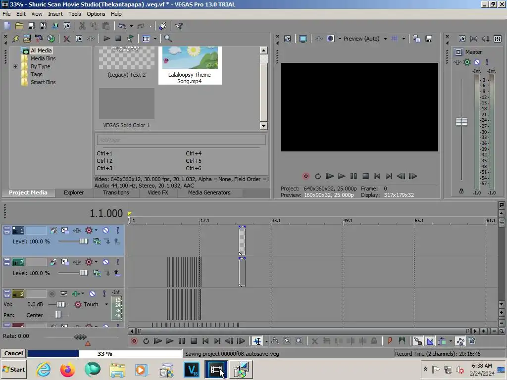
Task: Open the Overlays dropdown arrow in preview toolbar
Action: (x=404, y=39)
